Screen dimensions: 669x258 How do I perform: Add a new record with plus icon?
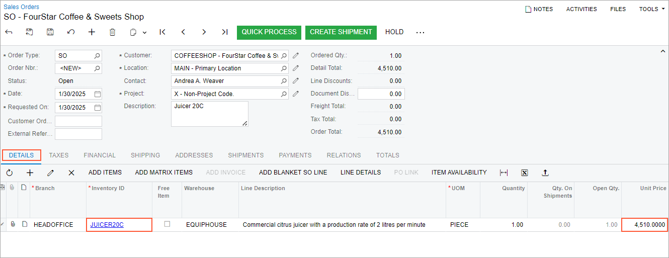92,32
